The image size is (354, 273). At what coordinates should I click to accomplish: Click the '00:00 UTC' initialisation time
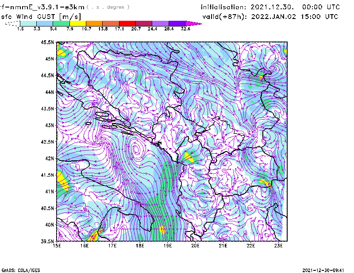pyautogui.click(x=321, y=7)
